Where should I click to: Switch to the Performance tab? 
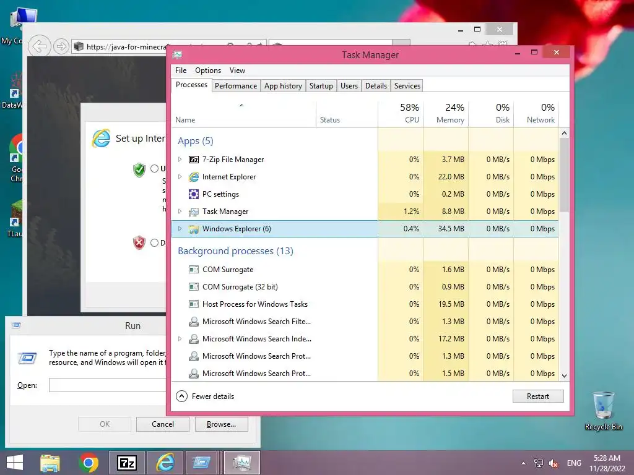coord(236,86)
